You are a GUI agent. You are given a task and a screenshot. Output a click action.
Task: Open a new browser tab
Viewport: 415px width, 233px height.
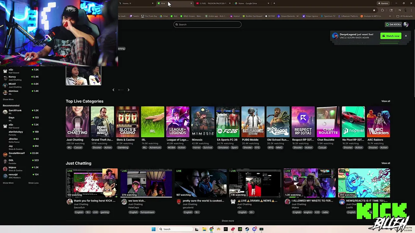pos(274,3)
